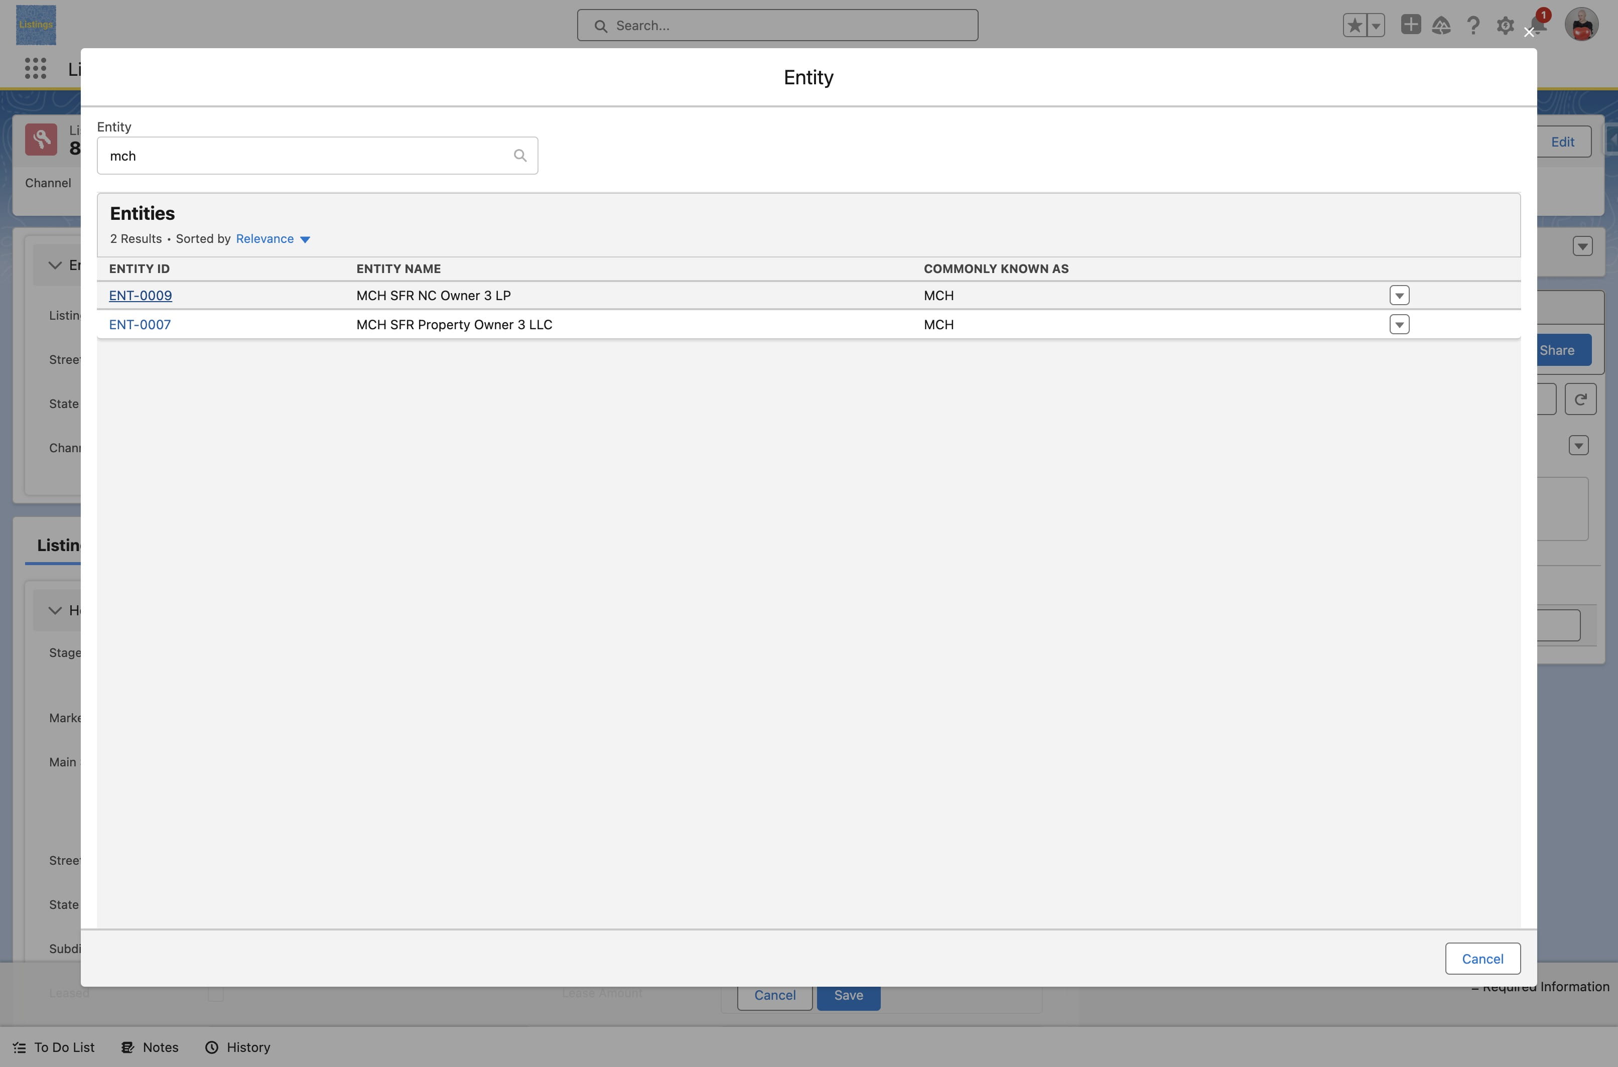This screenshot has height=1067, width=1618.
Task: Open the favorites list dropdown arrow
Action: 1376,26
